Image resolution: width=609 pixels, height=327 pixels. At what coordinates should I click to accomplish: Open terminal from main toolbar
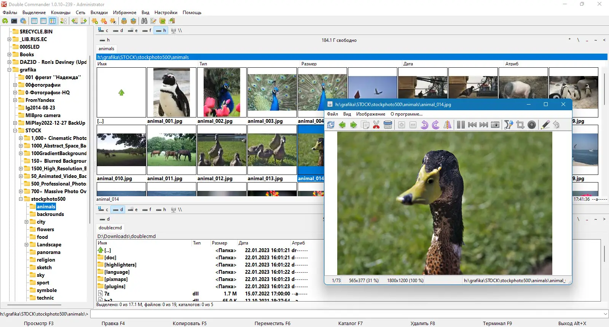point(14,21)
